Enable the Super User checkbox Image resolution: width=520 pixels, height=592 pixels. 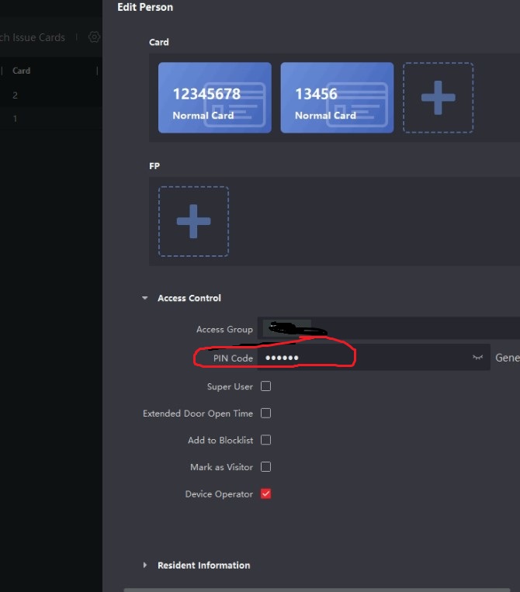pyautogui.click(x=265, y=386)
